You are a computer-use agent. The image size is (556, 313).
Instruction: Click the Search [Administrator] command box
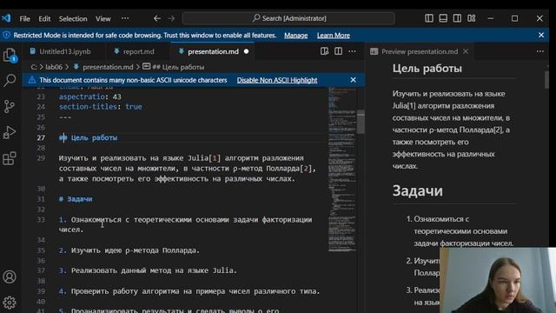(x=288, y=18)
